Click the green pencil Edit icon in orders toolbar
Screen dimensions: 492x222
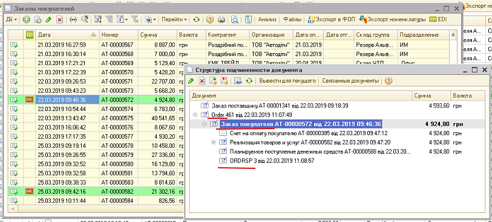(x=48, y=19)
